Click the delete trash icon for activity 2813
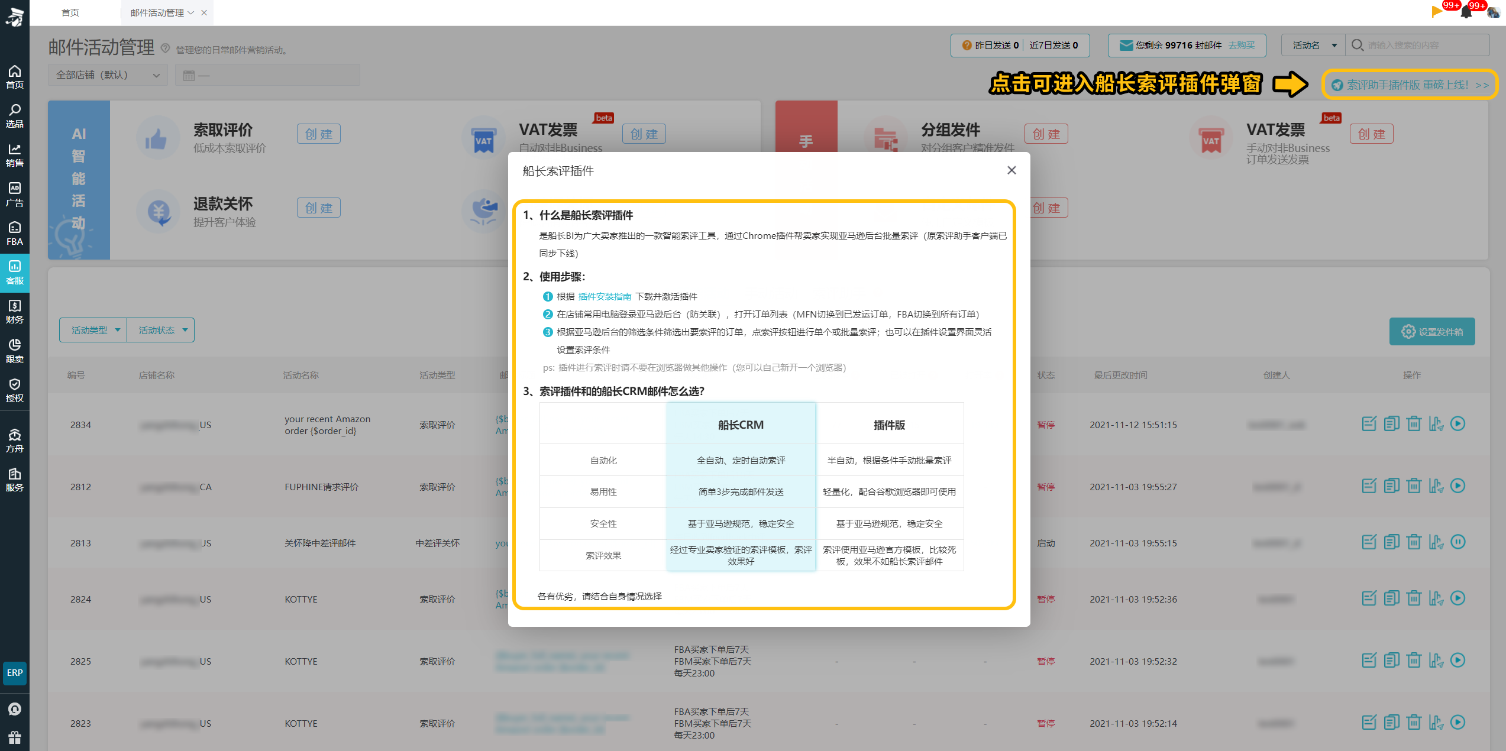The width and height of the screenshot is (1506, 751). tap(1414, 542)
